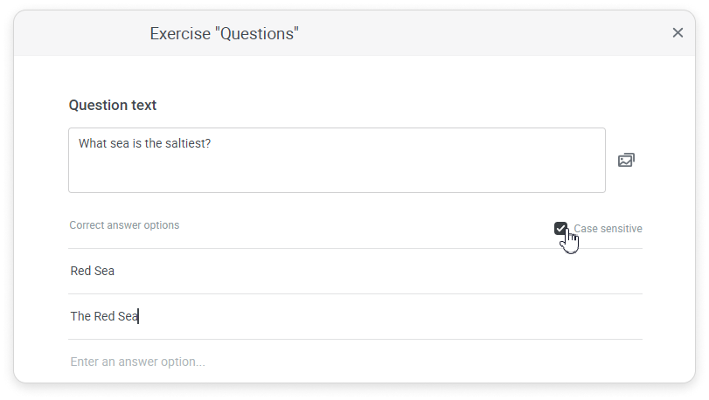The height and width of the screenshot is (400, 709).
Task: Click the word "Red" in first answer option
Action: coord(80,272)
